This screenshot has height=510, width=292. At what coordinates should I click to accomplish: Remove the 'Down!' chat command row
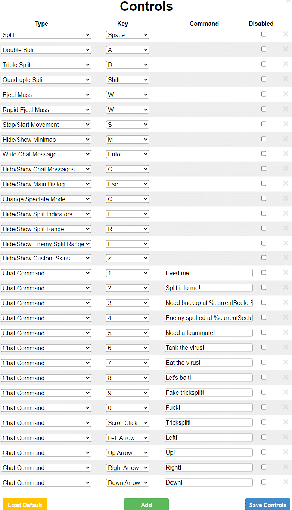286,482
